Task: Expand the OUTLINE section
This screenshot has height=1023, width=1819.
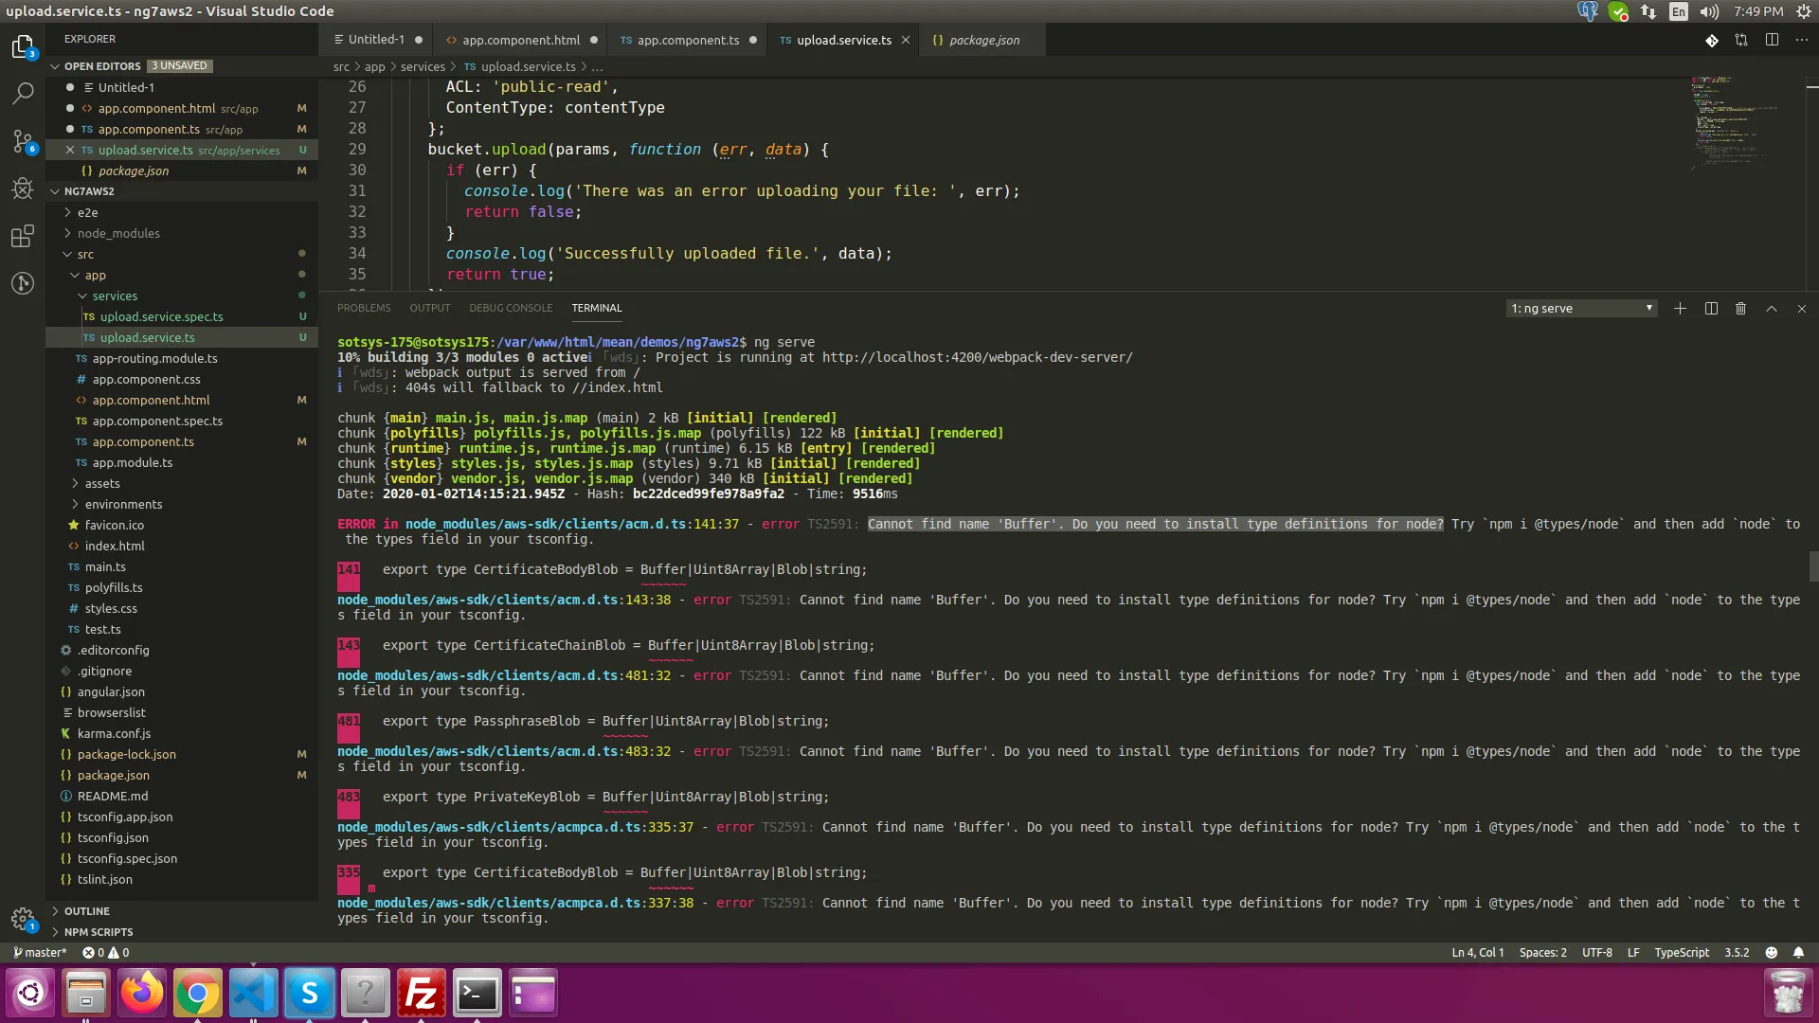Action: click(86, 910)
